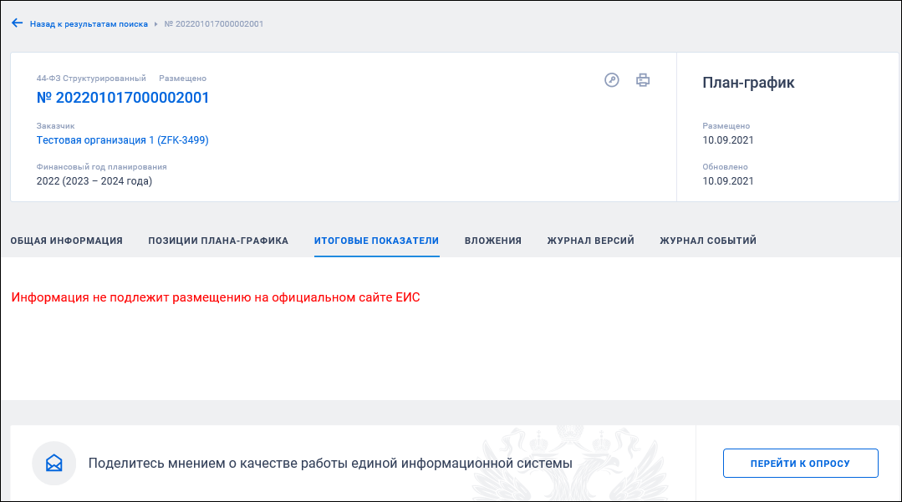
Task: Click the 'Заказчик' label
Action: (x=56, y=126)
